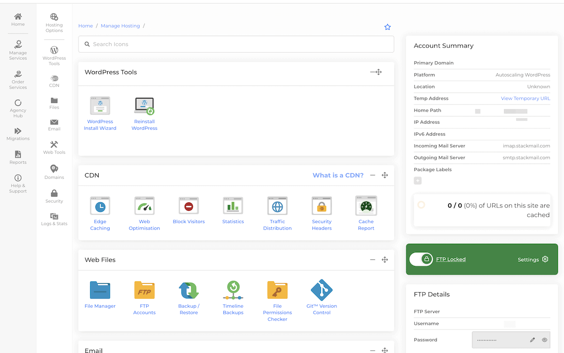Viewport: 564px width, 353px height.
Task: Click the imap.stackmail.com value
Action: point(526,146)
